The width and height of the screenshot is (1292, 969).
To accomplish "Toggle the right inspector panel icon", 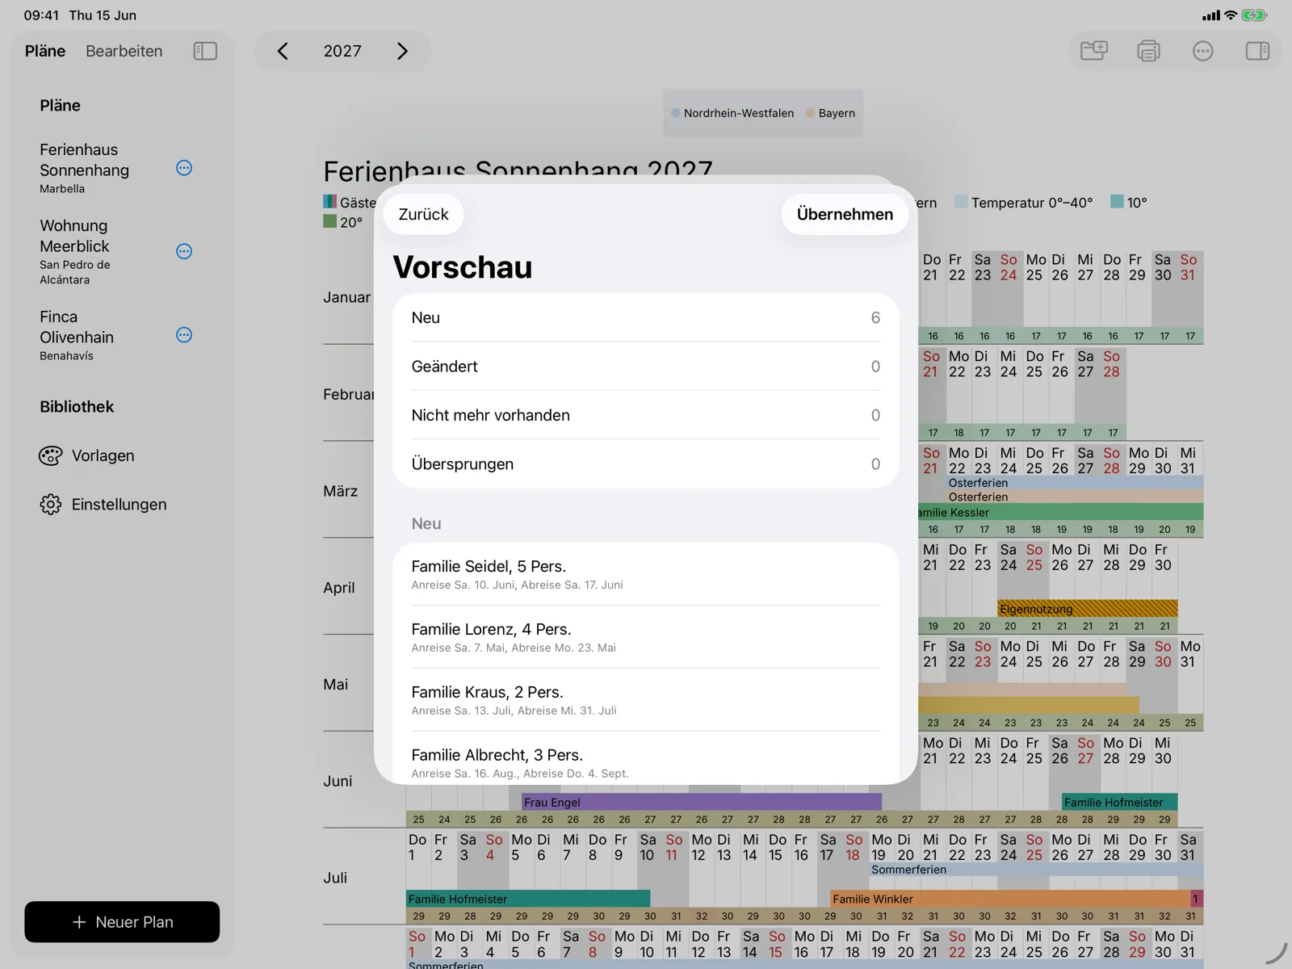I will [1257, 51].
